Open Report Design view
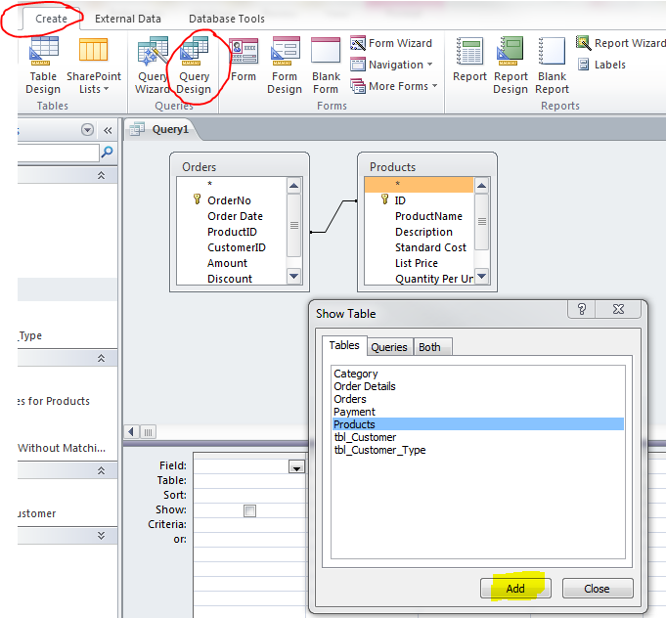 point(511,66)
